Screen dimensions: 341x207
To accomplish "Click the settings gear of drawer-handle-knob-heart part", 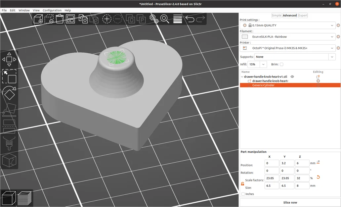I will pos(318,81).
